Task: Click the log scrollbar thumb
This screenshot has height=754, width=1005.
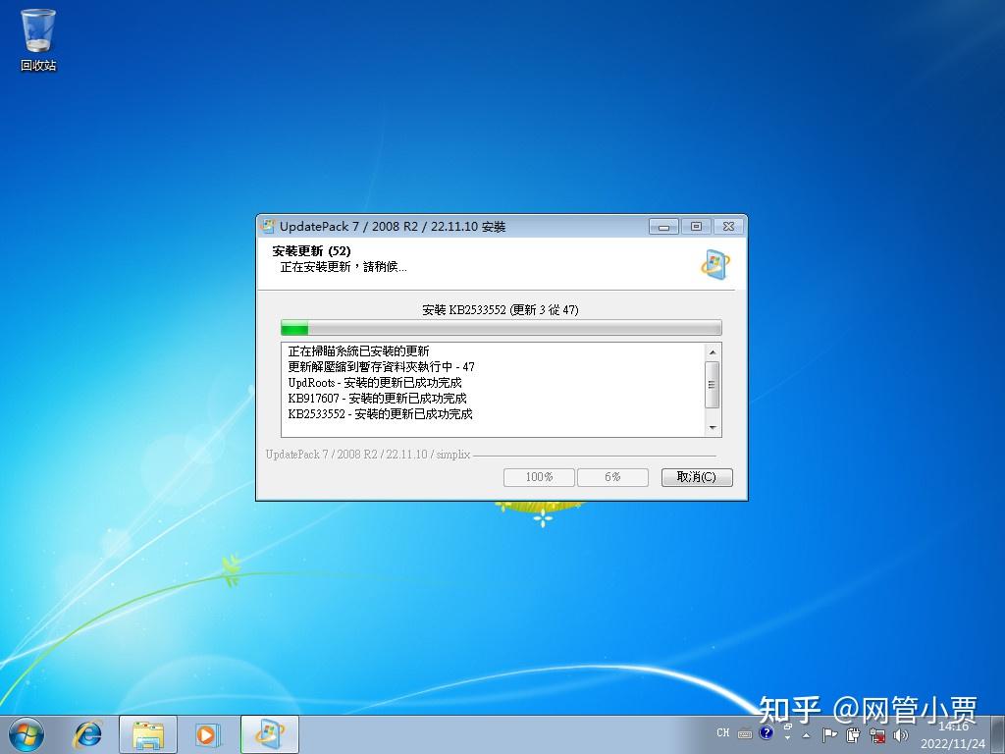Action: (713, 385)
